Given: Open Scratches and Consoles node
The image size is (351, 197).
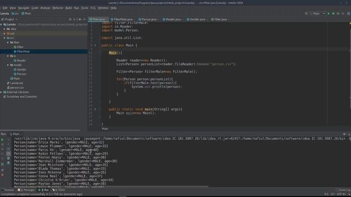Looking at the screenshot, I should pos(20,96).
